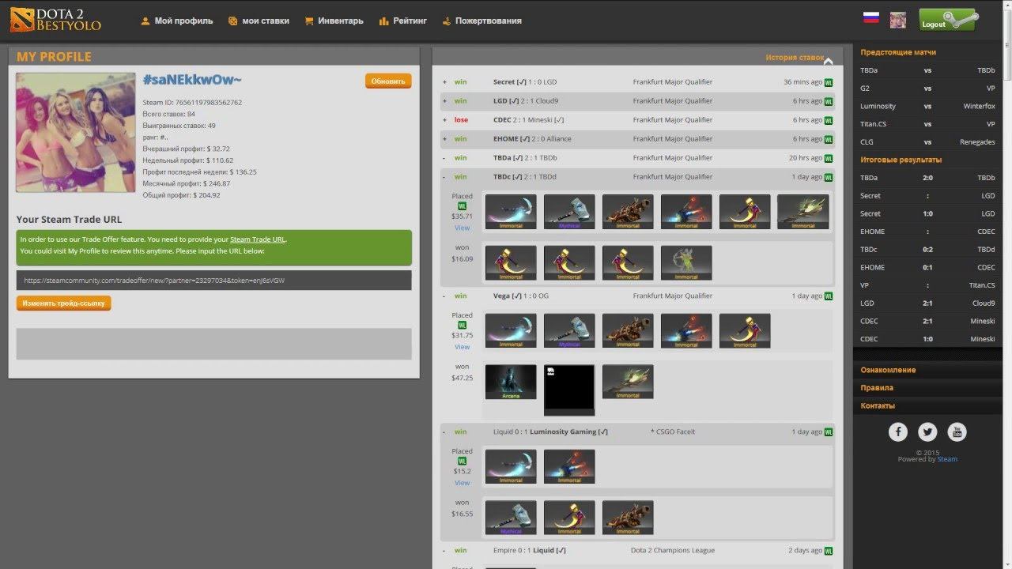Click the Dota 2 BestYolo logo

click(55, 20)
